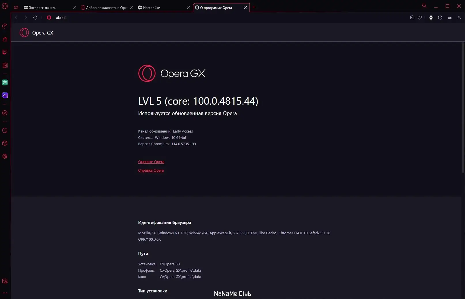Reload the about page
Viewport: 465px width, 299px height.
coord(35,18)
